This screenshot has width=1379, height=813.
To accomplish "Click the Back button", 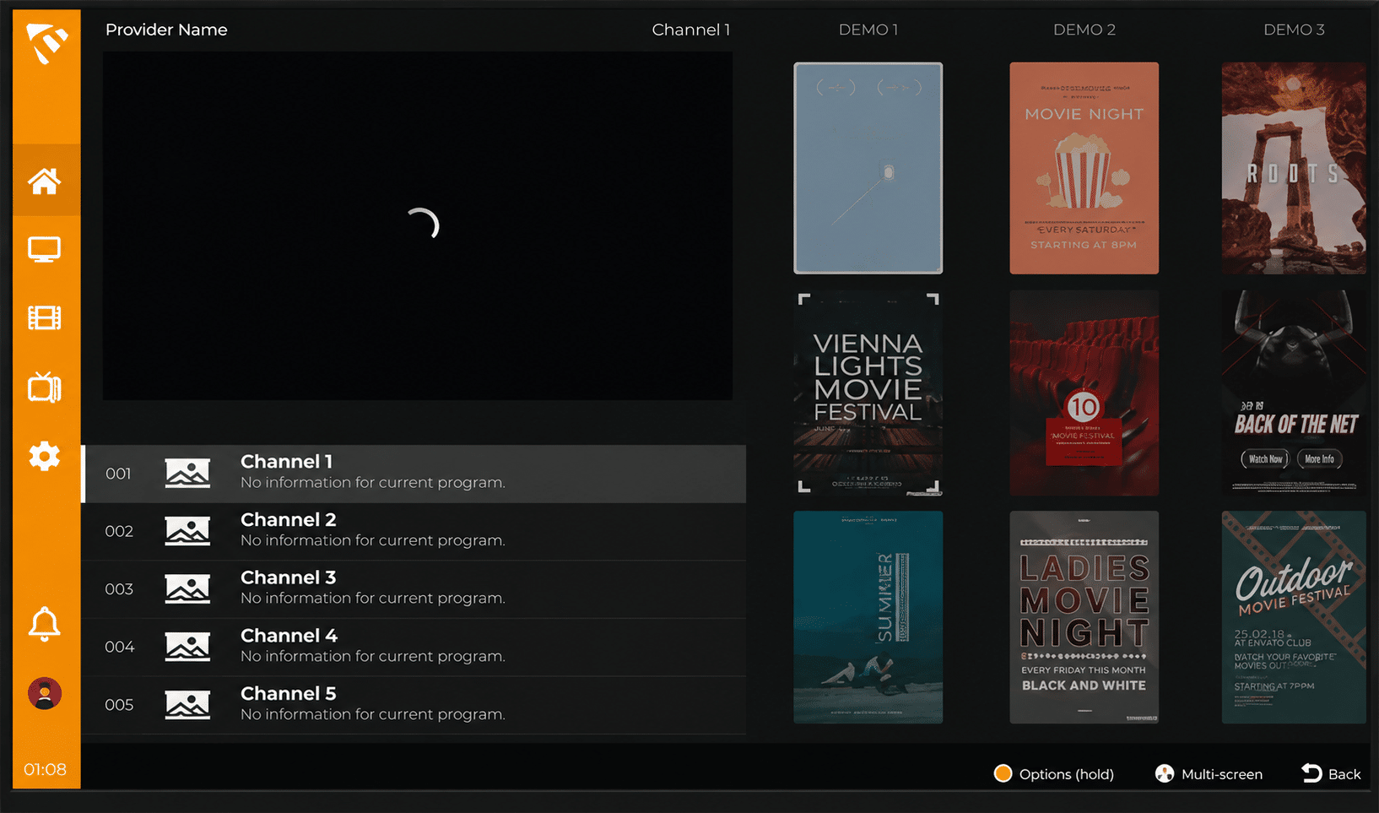I will point(1331,774).
